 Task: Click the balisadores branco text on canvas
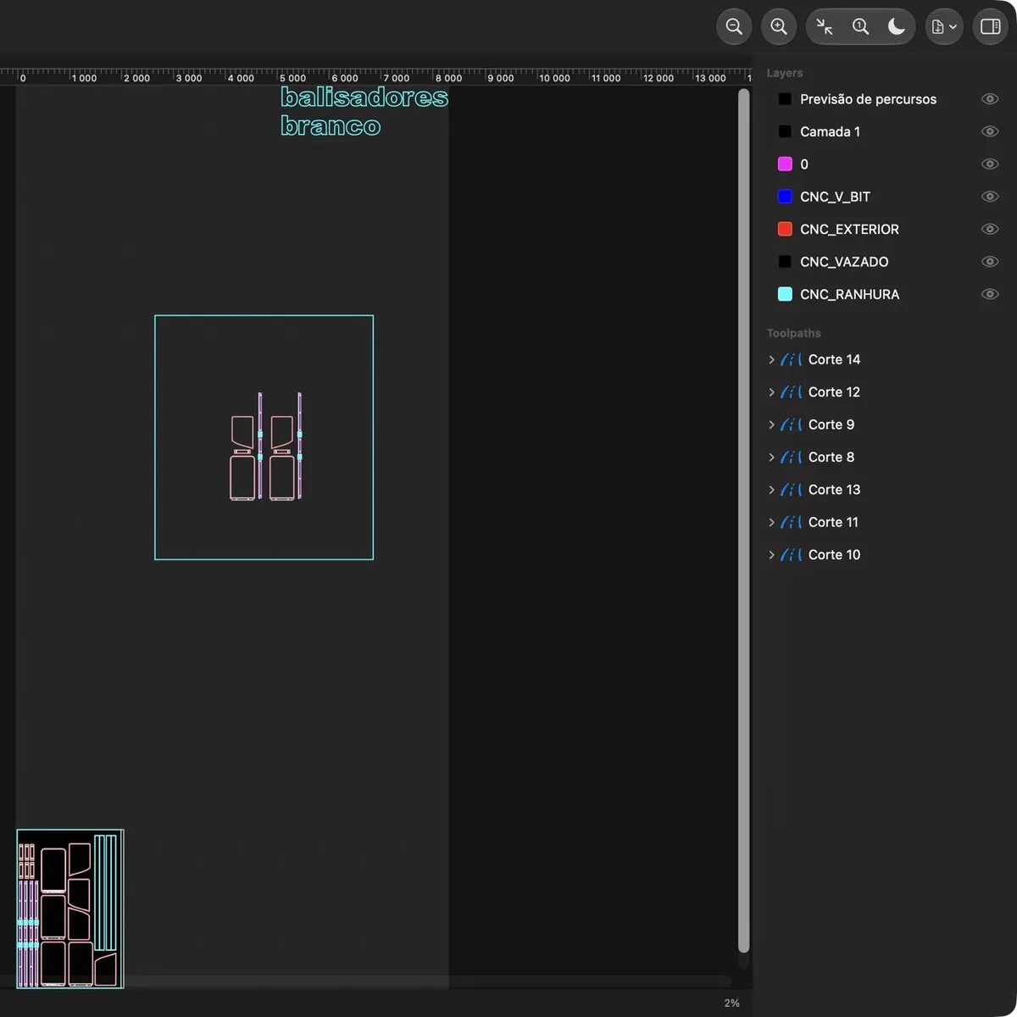[364, 111]
